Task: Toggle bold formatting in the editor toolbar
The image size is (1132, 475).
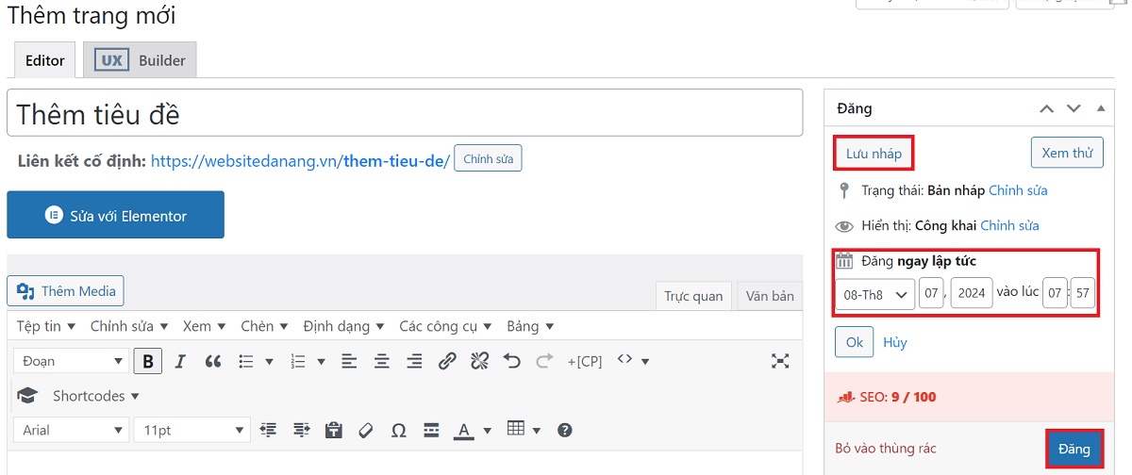Action: click(x=148, y=361)
